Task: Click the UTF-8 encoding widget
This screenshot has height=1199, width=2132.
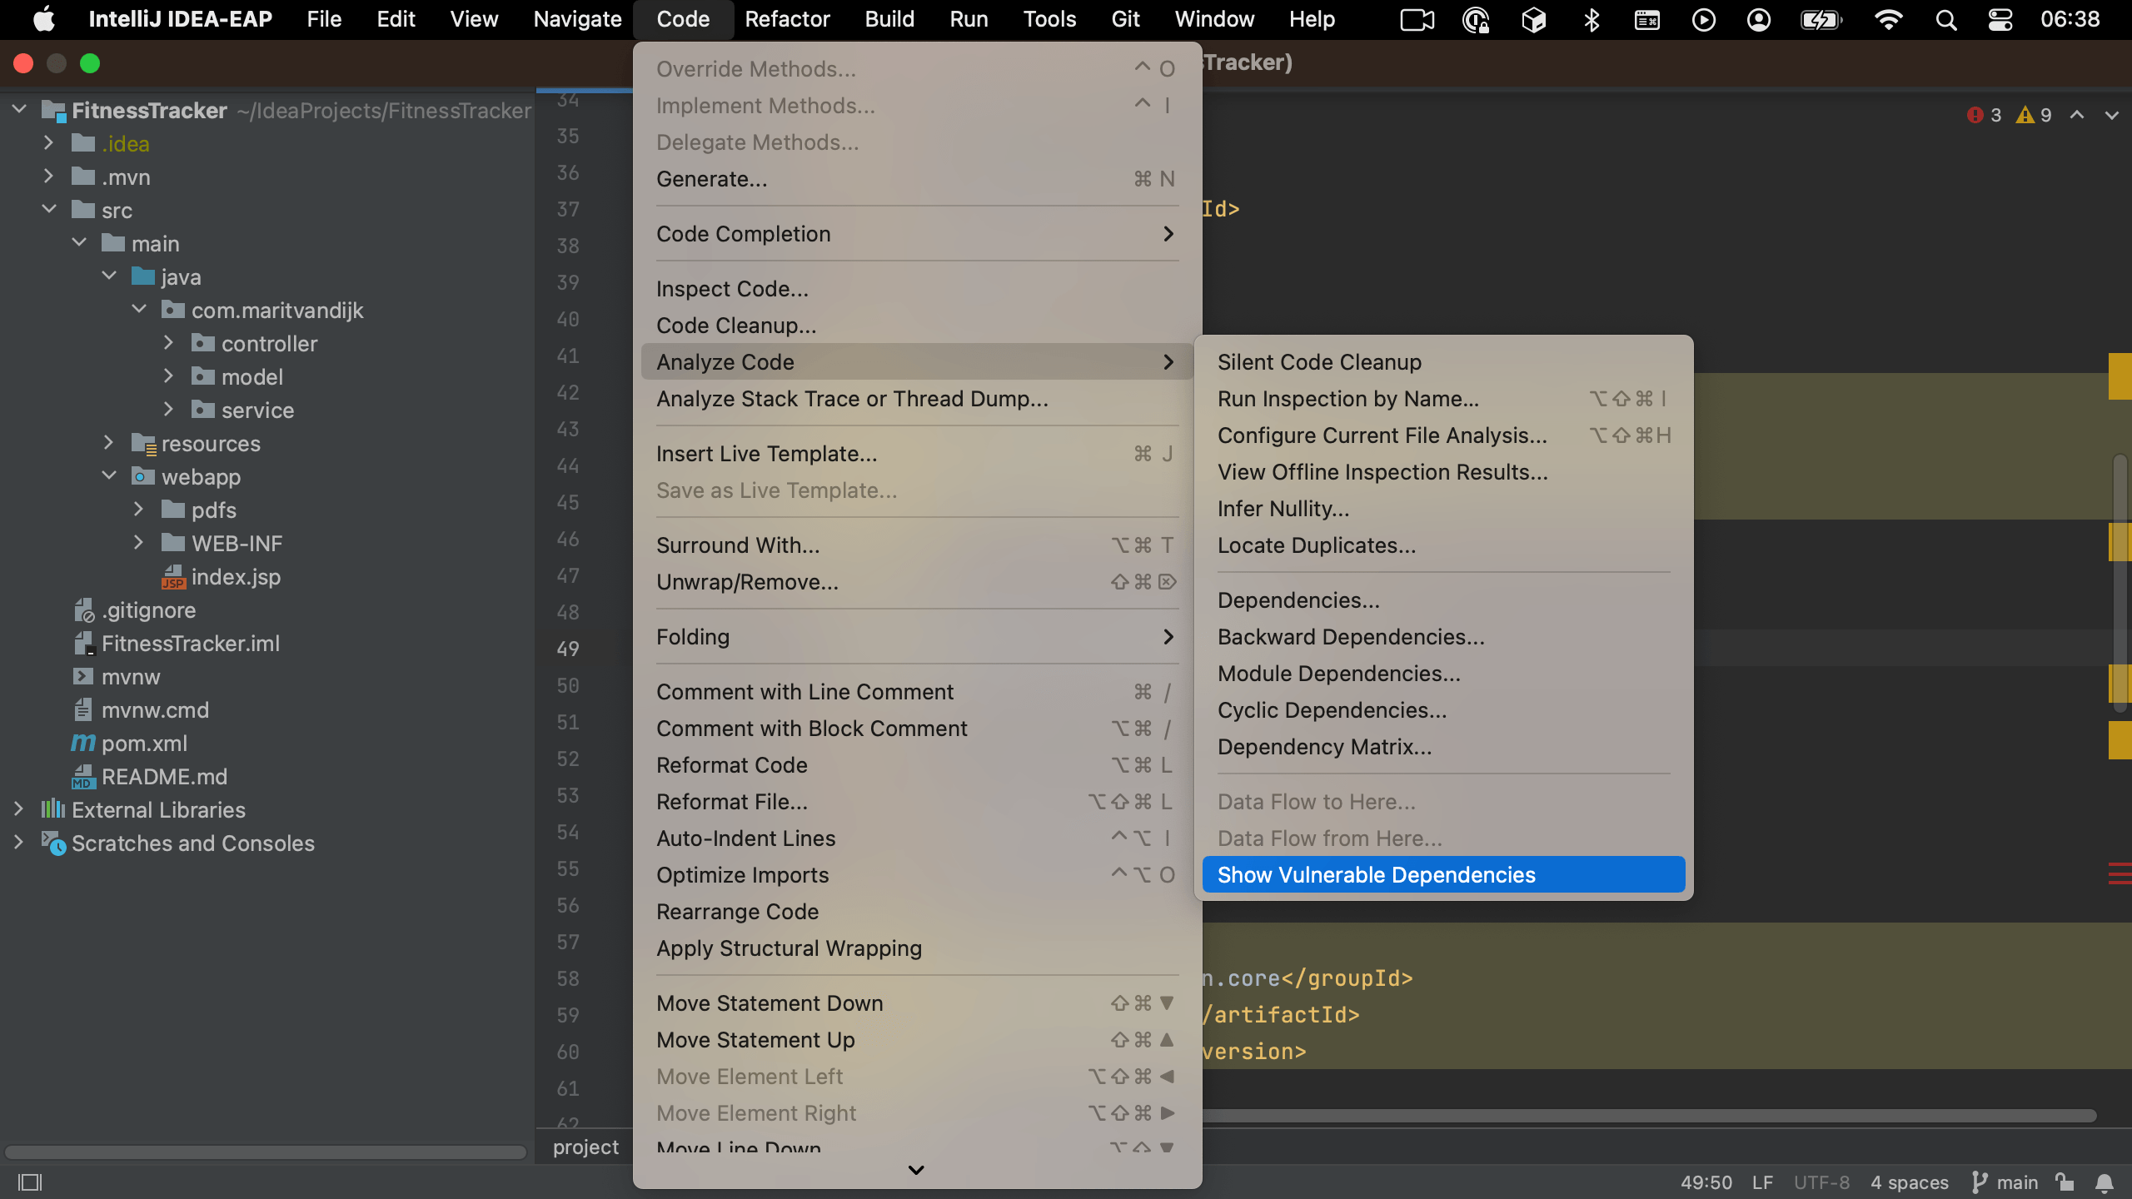Action: coord(1821,1182)
